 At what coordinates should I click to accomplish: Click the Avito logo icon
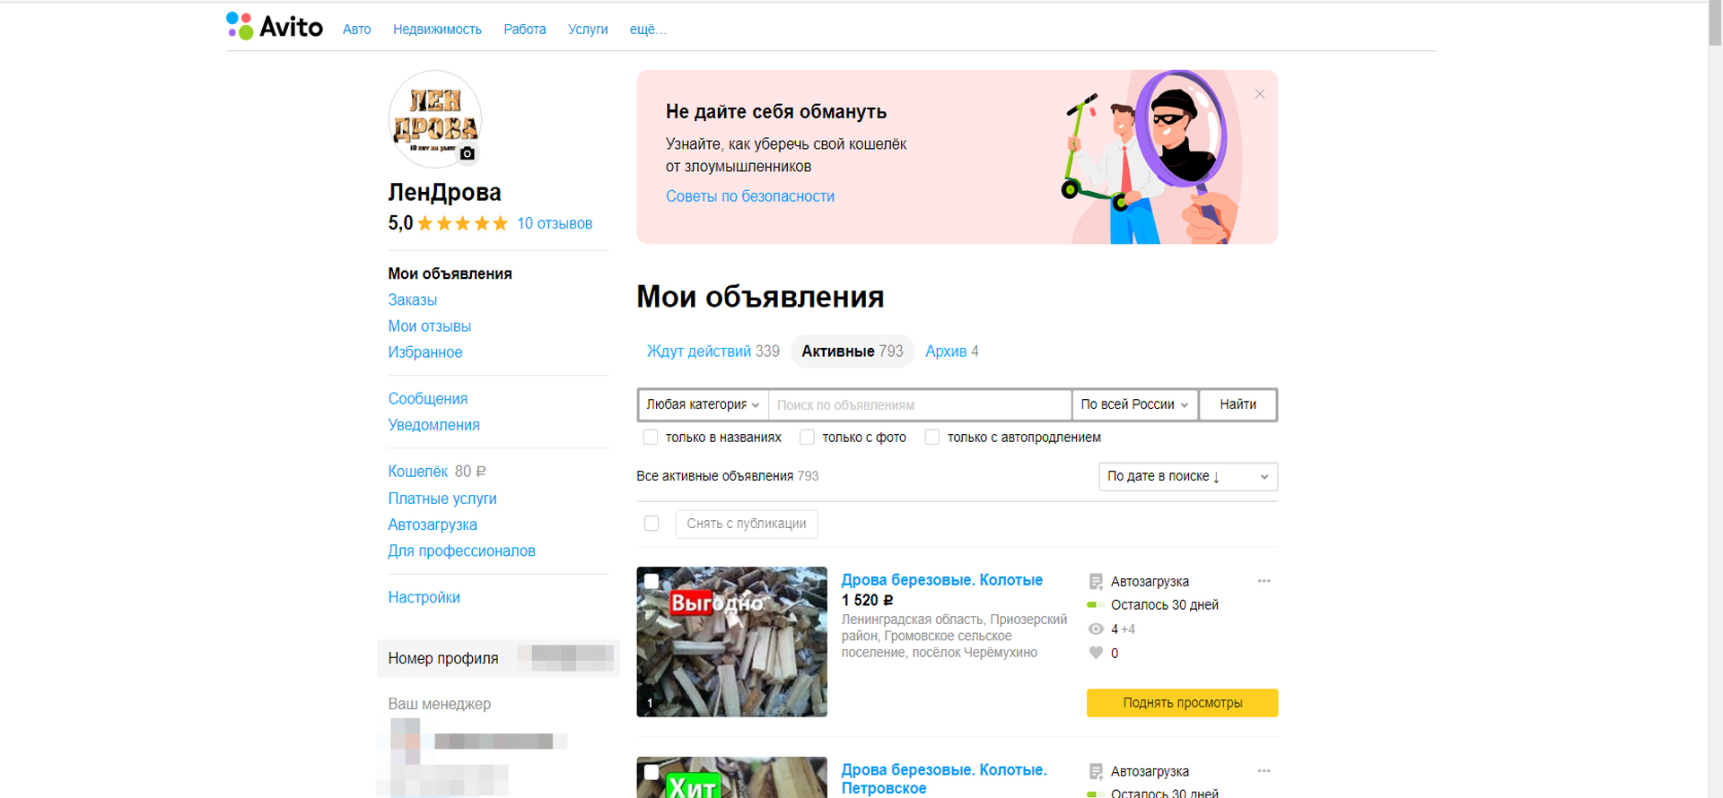point(240,26)
